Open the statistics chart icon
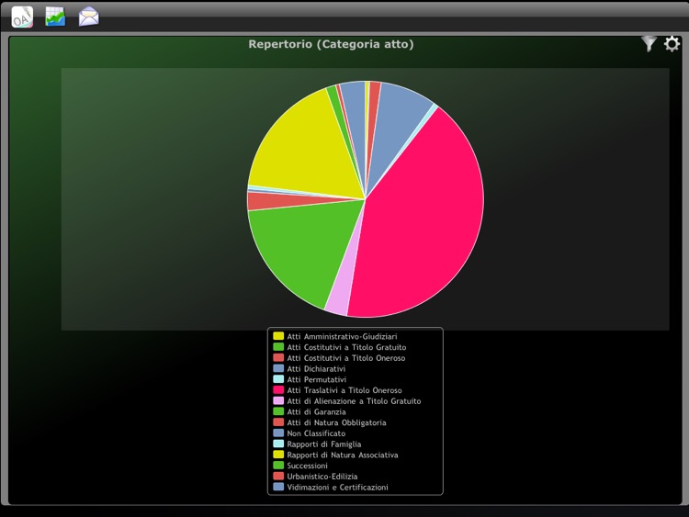This screenshot has width=689, height=517. tap(55, 17)
